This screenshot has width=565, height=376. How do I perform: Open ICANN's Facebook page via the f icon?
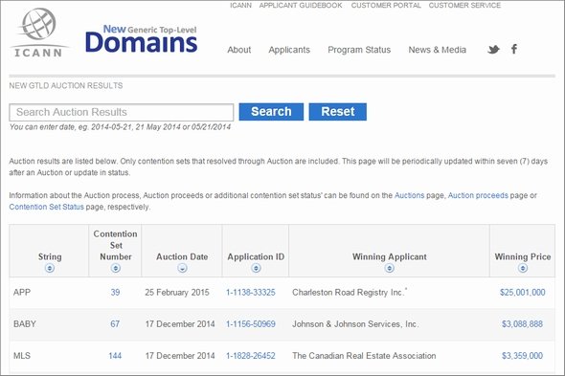pos(514,49)
